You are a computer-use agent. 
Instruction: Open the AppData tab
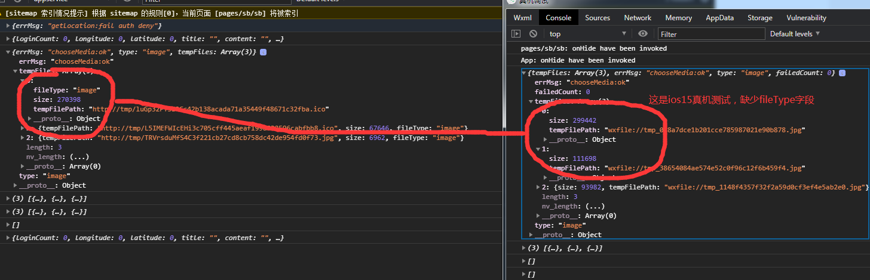pyautogui.click(x=720, y=18)
